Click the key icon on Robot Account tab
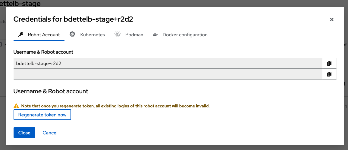348x150 pixels. (x=21, y=34)
